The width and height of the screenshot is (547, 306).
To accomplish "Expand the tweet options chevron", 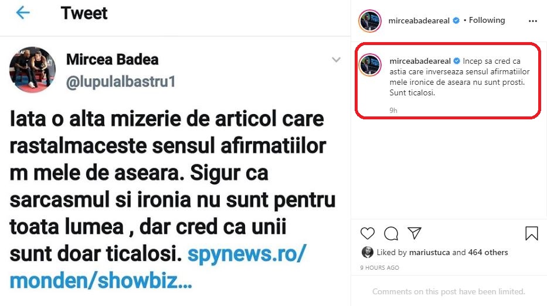I will tap(336, 60).
